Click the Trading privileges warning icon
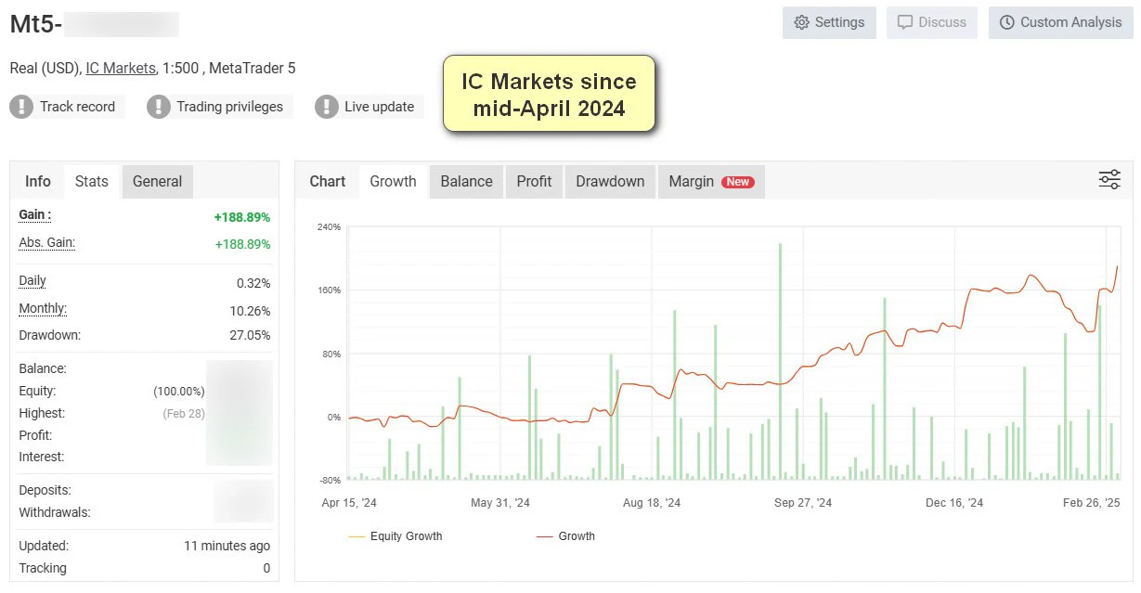Image resolution: width=1141 pixels, height=593 pixels. pos(159,107)
